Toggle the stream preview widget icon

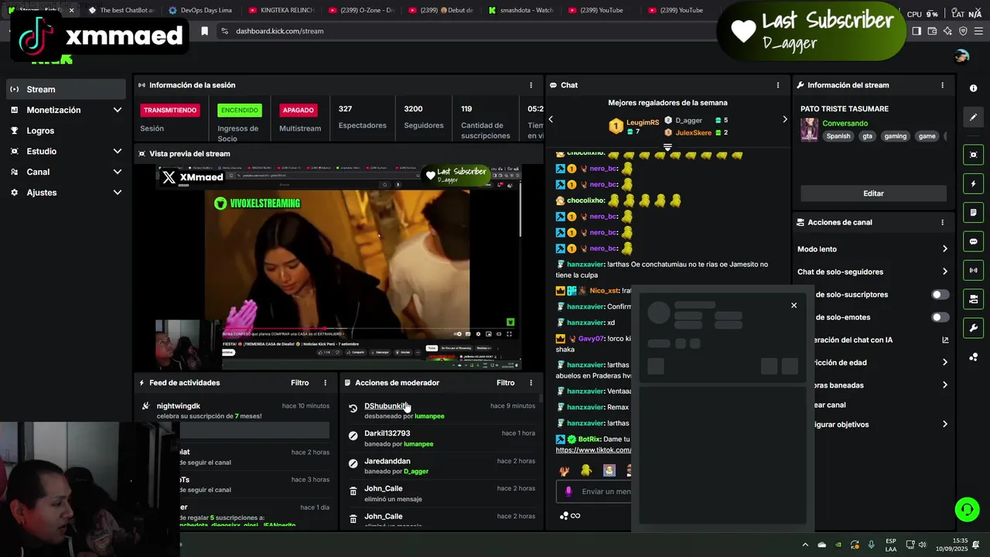tap(973, 155)
